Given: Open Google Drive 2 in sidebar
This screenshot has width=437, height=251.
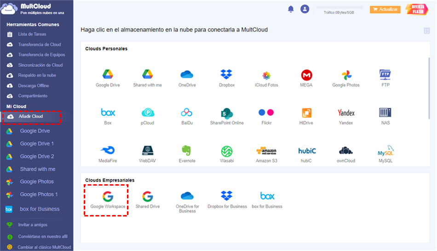Looking at the screenshot, I should point(37,157).
